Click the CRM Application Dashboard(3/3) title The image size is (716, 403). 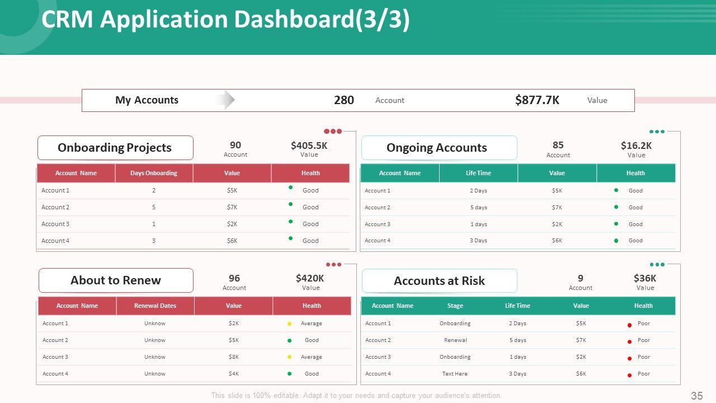pyautogui.click(x=225, y=20)
